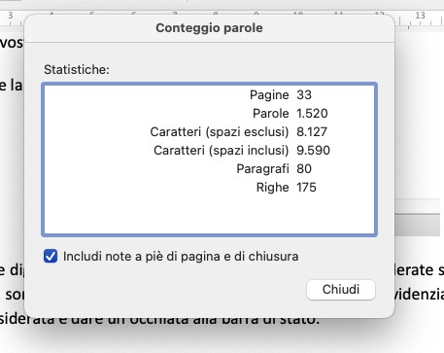Screen dimensions: 444x353
Task: Select the Parole 1.520 statistic row
Action: (x=210, y=114)
